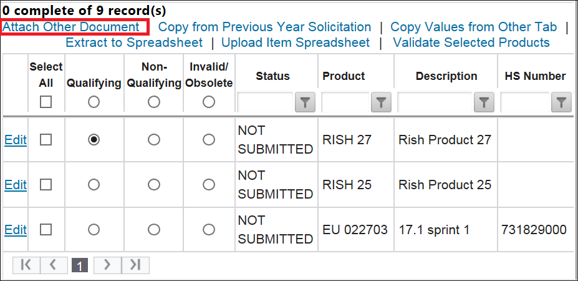Screen dimensions: 578x281
Task: Go to the first page of records
Action: 26,265
